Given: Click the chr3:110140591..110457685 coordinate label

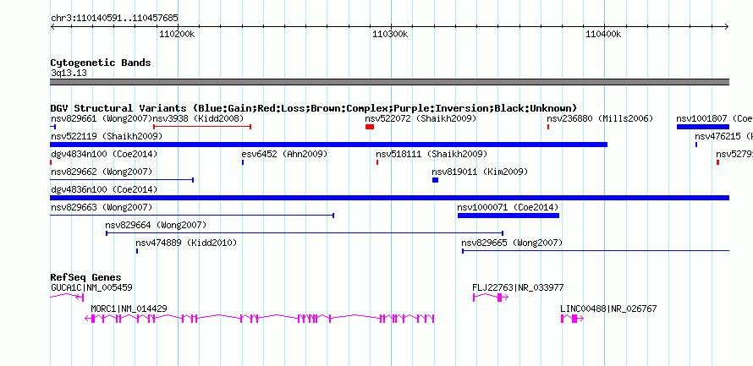Looking at the screenshot, I should tap(114, 19).
